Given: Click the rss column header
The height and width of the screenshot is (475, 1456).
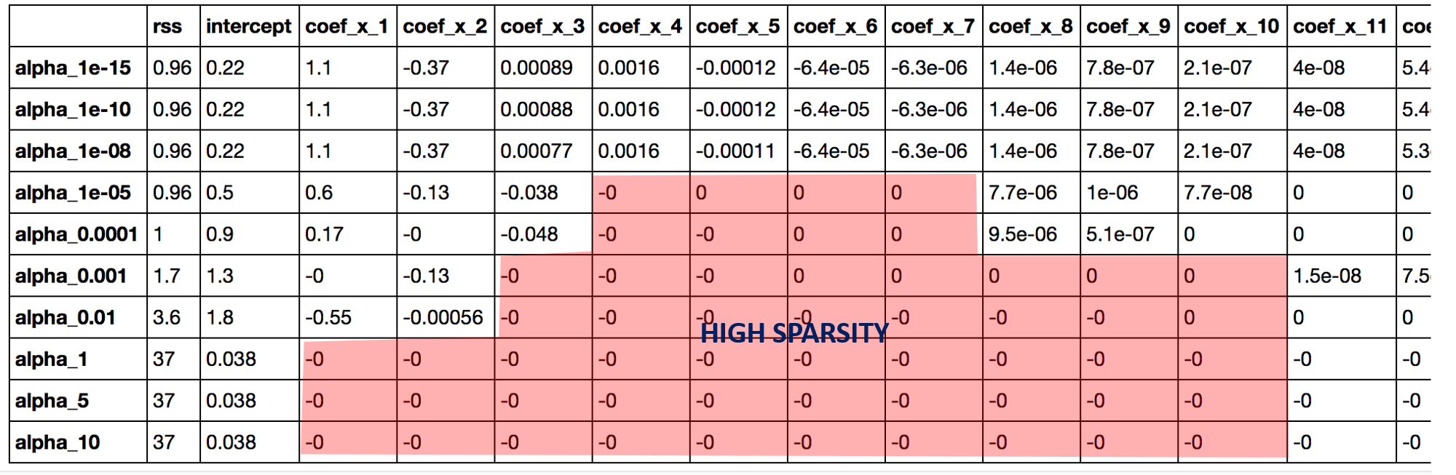Looking at the screenshot, I should [x=167, y=27].
